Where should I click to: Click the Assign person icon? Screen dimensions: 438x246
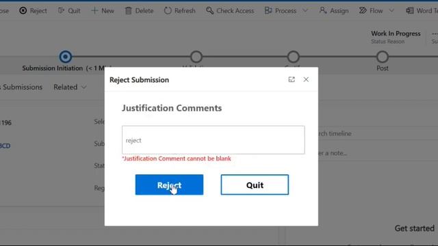tap(323, 11)
